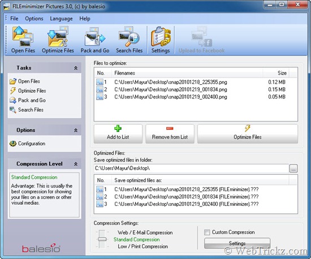This screenshot has height=259, width=311.
Task: Click the save folder path field
Action: [x=191, y=169]
